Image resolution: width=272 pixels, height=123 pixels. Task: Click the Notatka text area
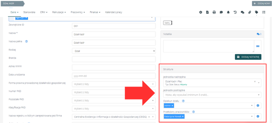tap(209, 46)
